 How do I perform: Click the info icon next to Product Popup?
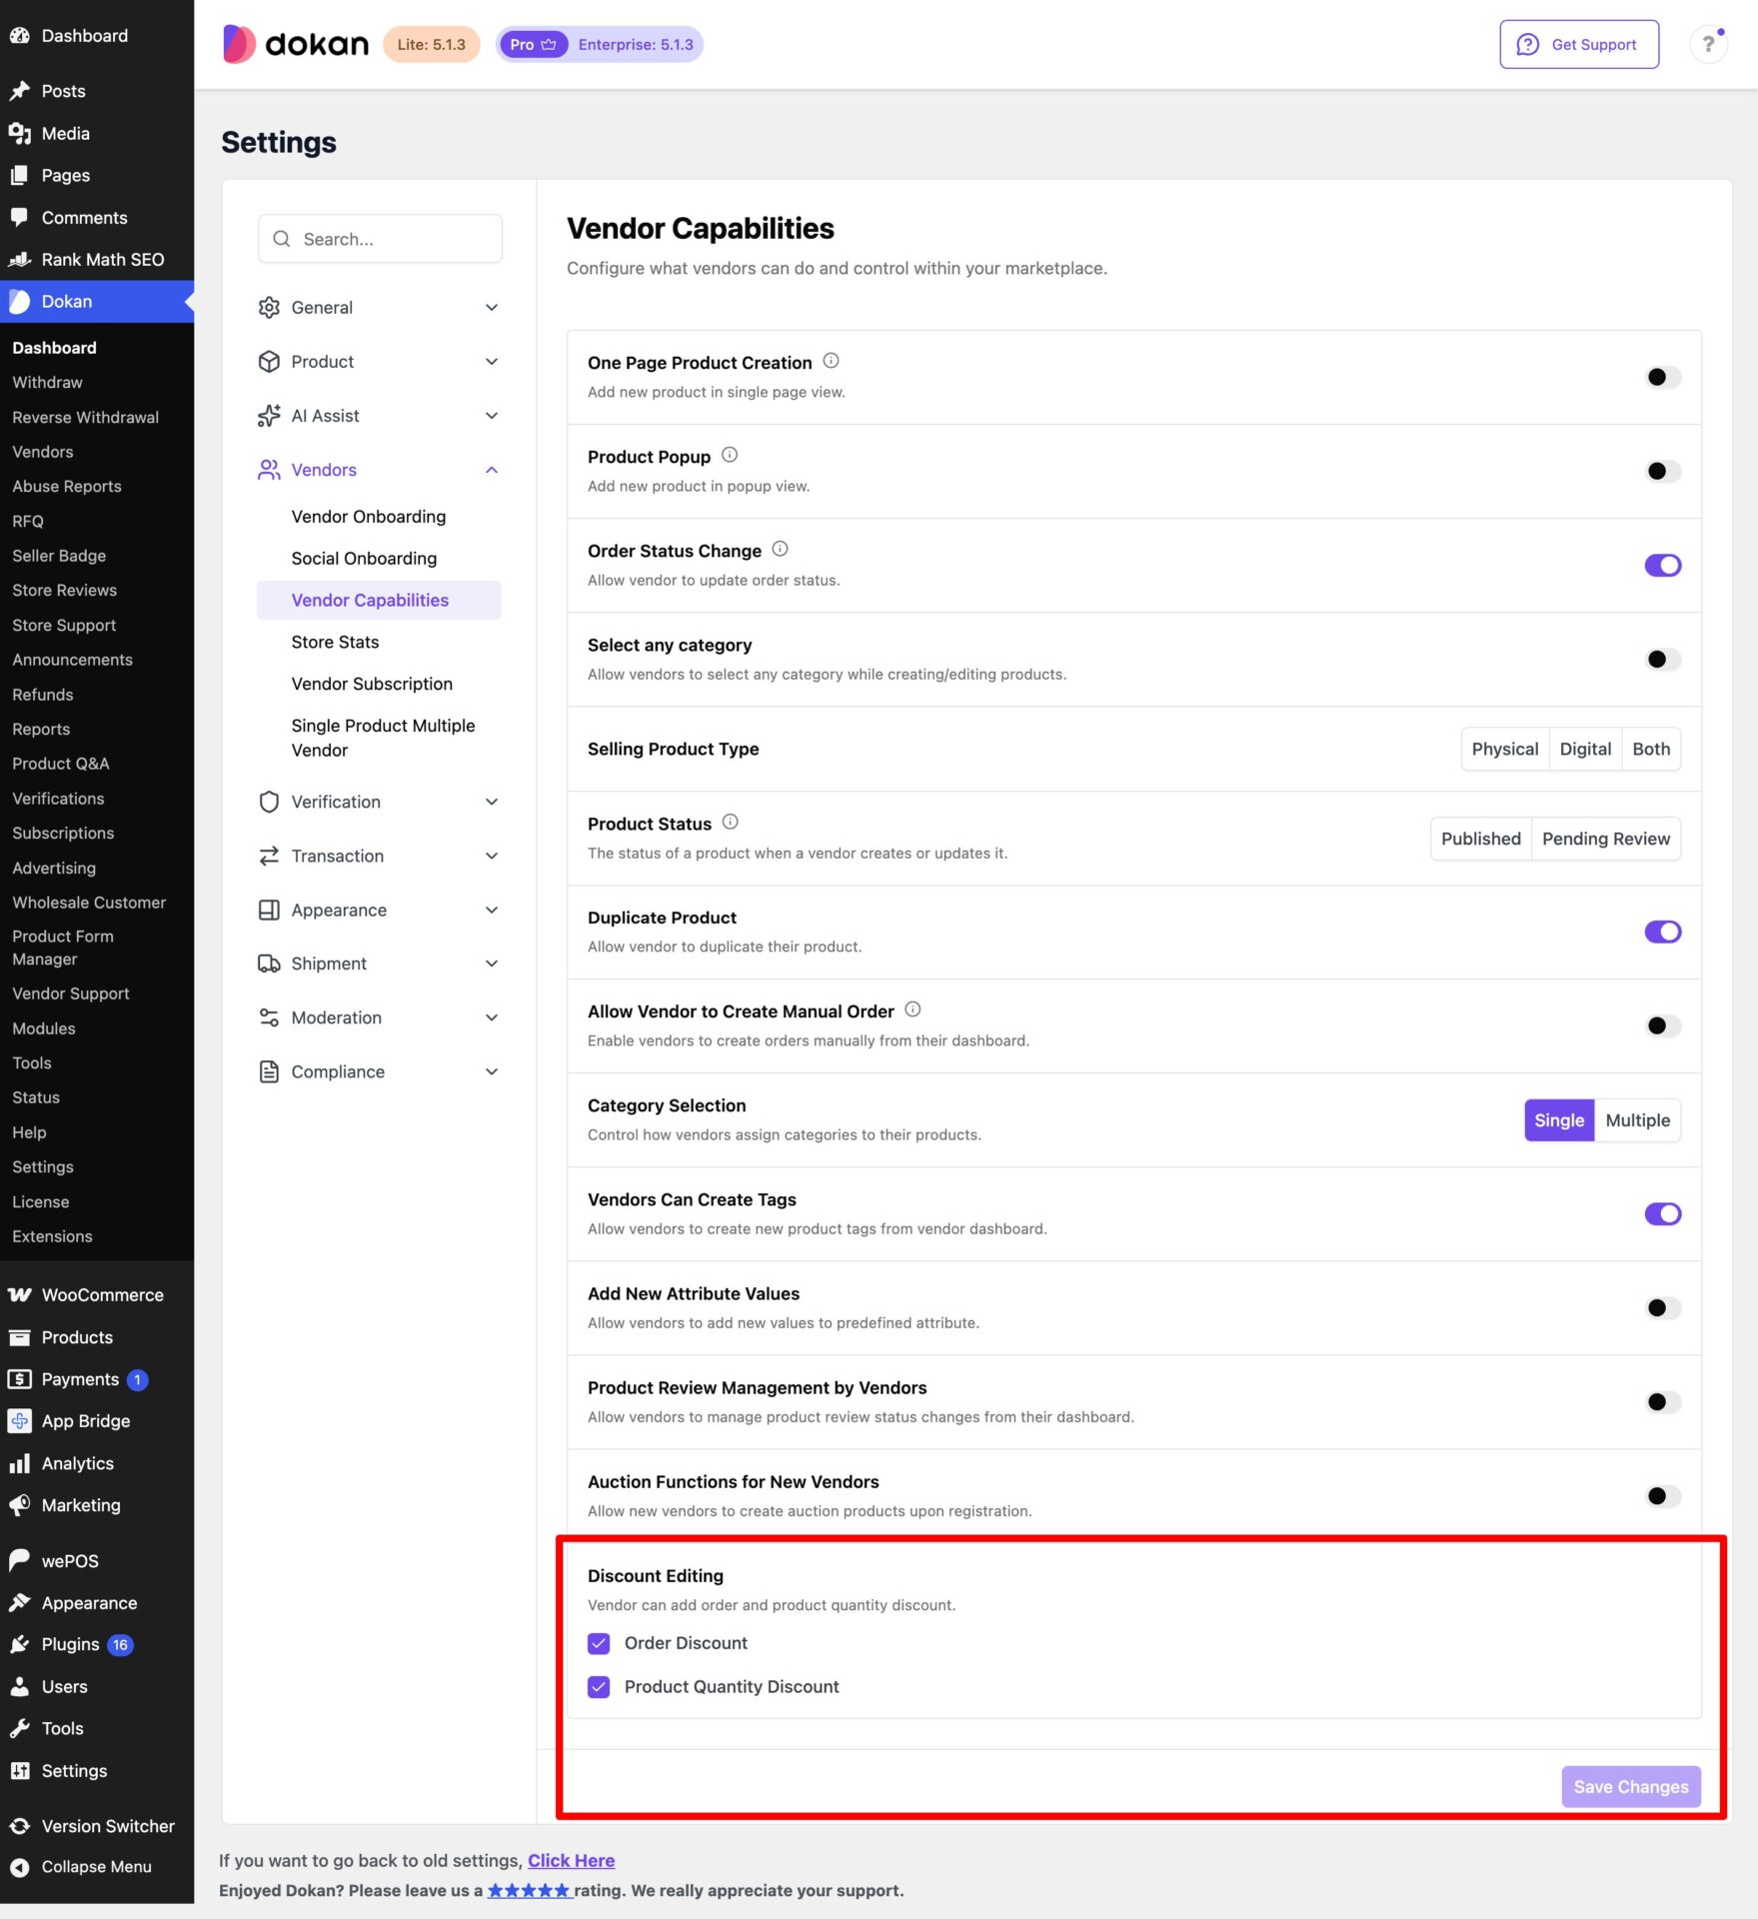[730, 455]
